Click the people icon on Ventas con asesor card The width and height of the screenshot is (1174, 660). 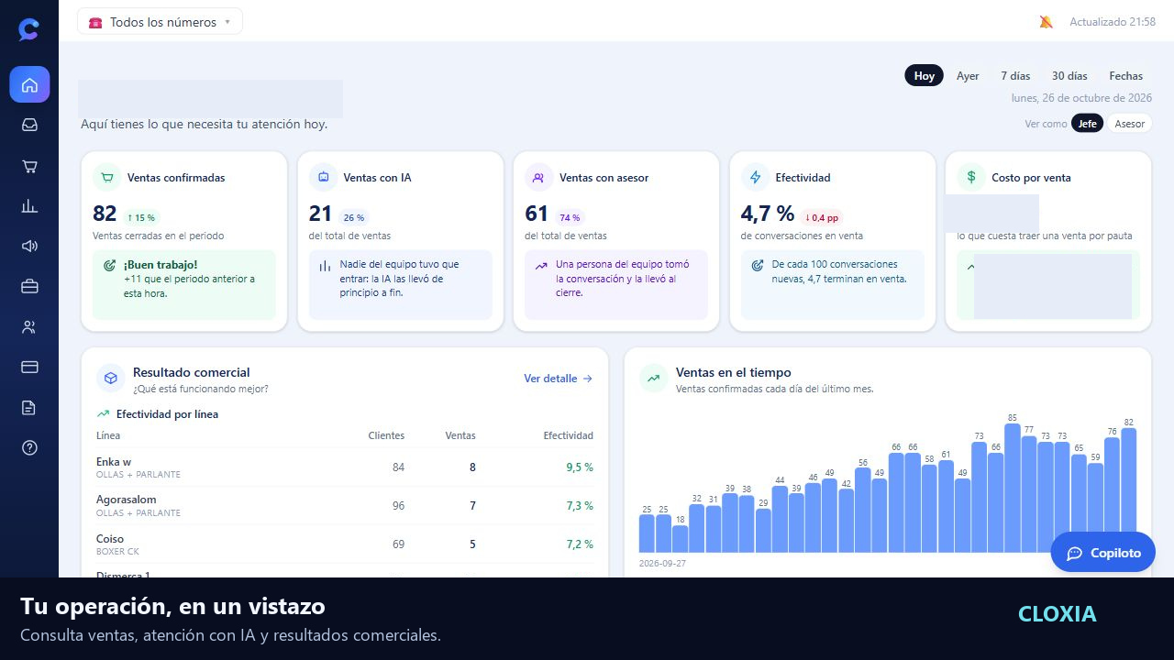pos(539,178)
